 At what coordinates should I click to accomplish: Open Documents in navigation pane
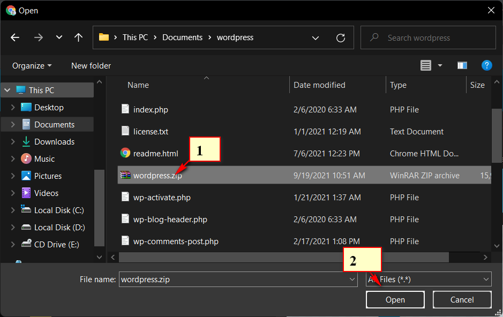pos(54,124)
